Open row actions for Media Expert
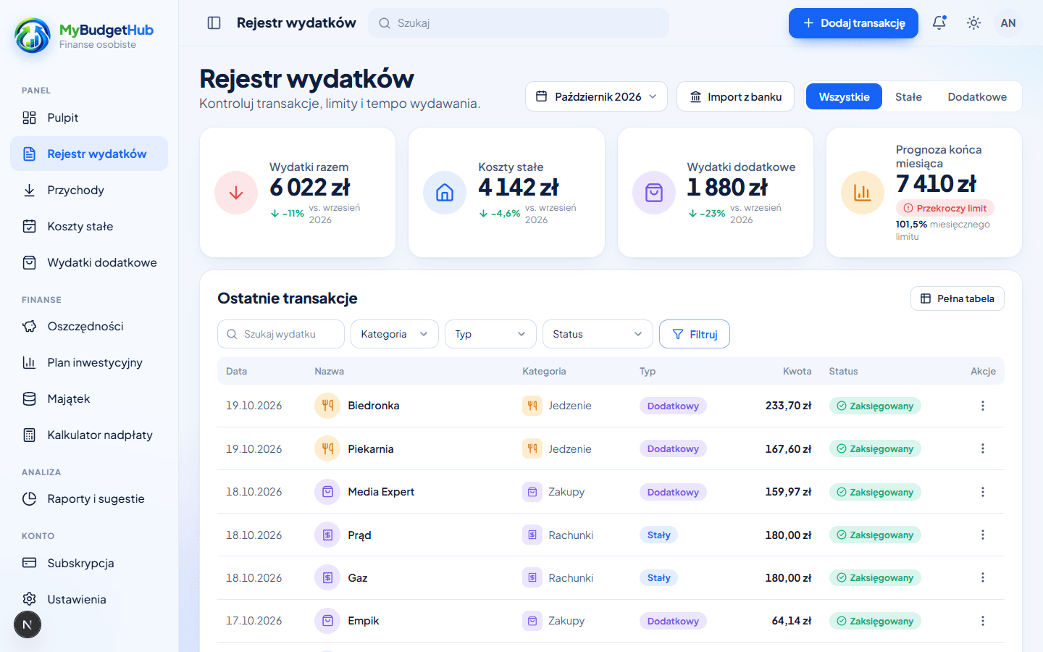This screenshot has width=1043, height=652. [983, 492]
